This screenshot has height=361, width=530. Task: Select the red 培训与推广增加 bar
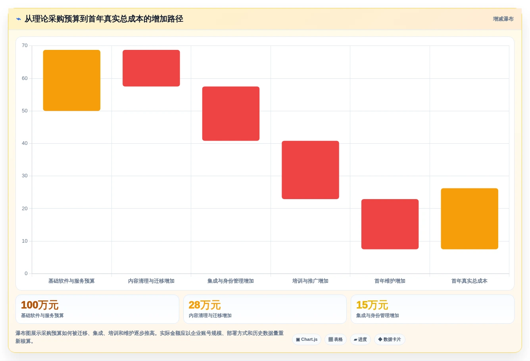(x=310, y=170)
